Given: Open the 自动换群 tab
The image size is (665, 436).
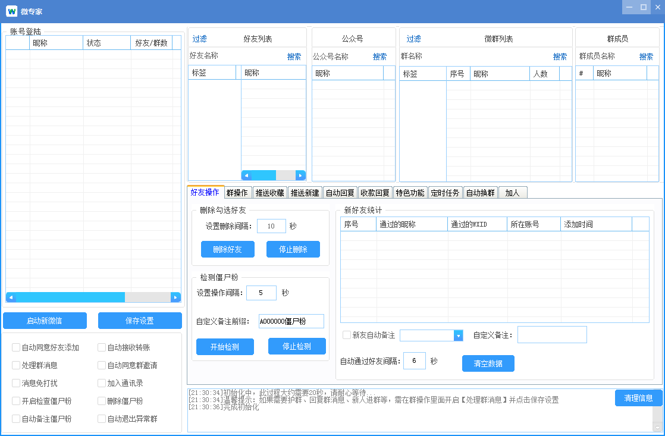Looking at the screenshot, I should point(481,193).
